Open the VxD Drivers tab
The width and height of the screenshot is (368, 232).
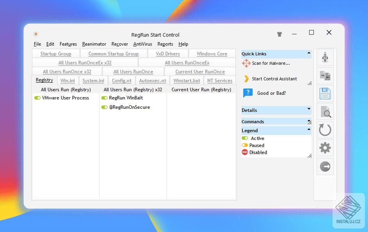point(168,54)
